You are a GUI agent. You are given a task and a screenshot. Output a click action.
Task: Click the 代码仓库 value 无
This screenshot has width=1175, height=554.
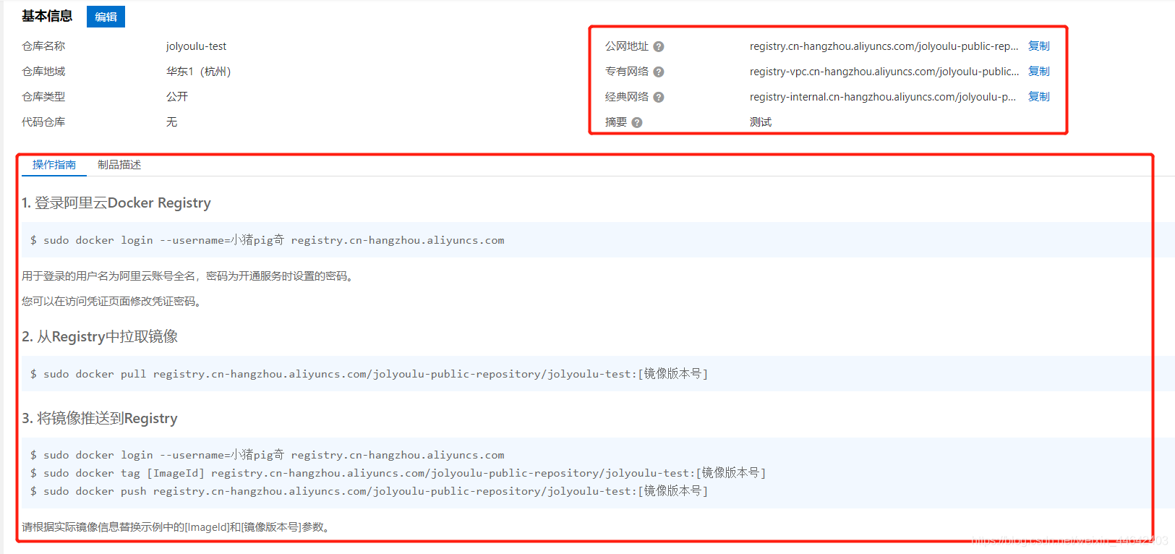[x=171, y=122]
